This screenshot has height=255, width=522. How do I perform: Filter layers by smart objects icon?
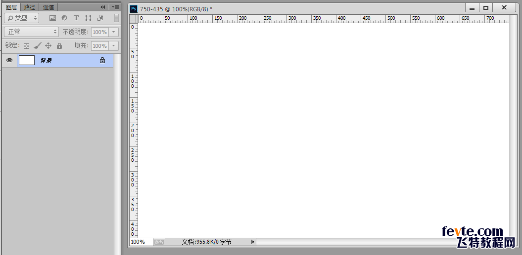pos(100,18)
